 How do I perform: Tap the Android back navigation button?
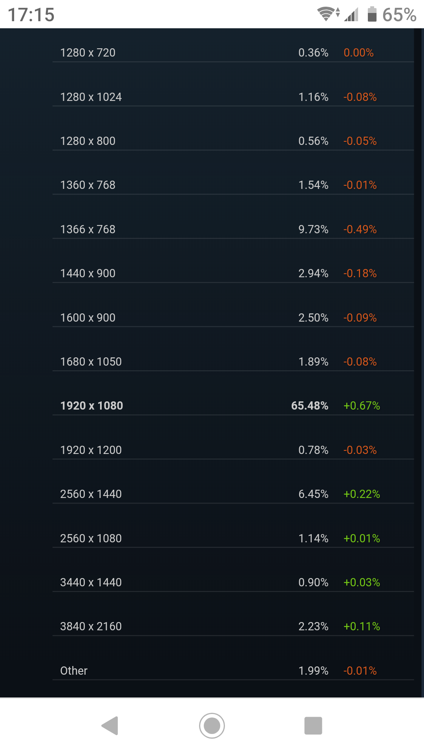click(110, 725)
